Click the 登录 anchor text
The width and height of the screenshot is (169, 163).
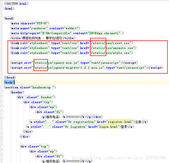pyautogui.click(x=124, y=127)
